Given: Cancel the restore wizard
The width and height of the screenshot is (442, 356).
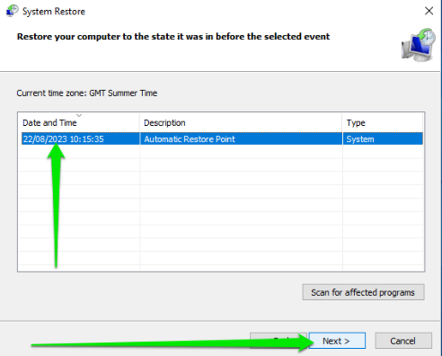Looking at the screenshot, I should coord(403,341).
